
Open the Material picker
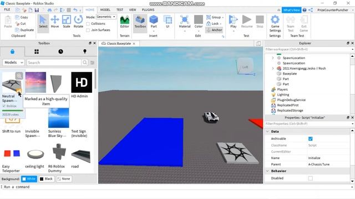[185, 22]
